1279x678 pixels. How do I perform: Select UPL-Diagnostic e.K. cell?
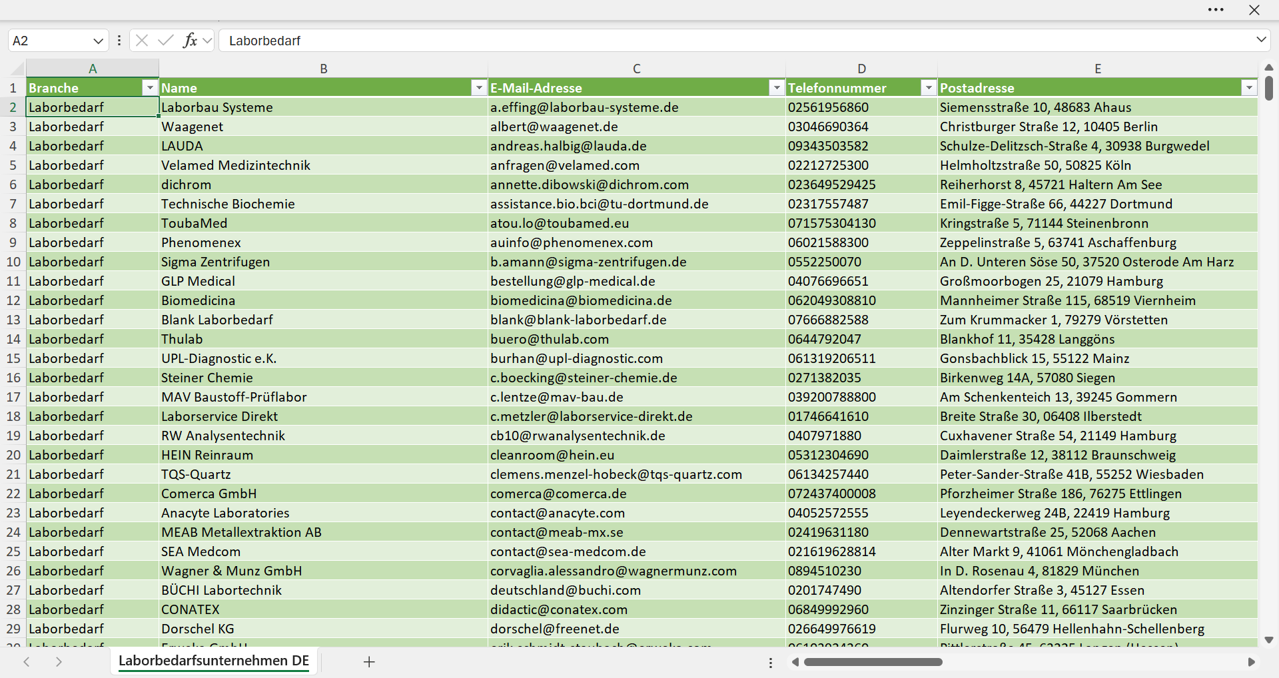324,358
